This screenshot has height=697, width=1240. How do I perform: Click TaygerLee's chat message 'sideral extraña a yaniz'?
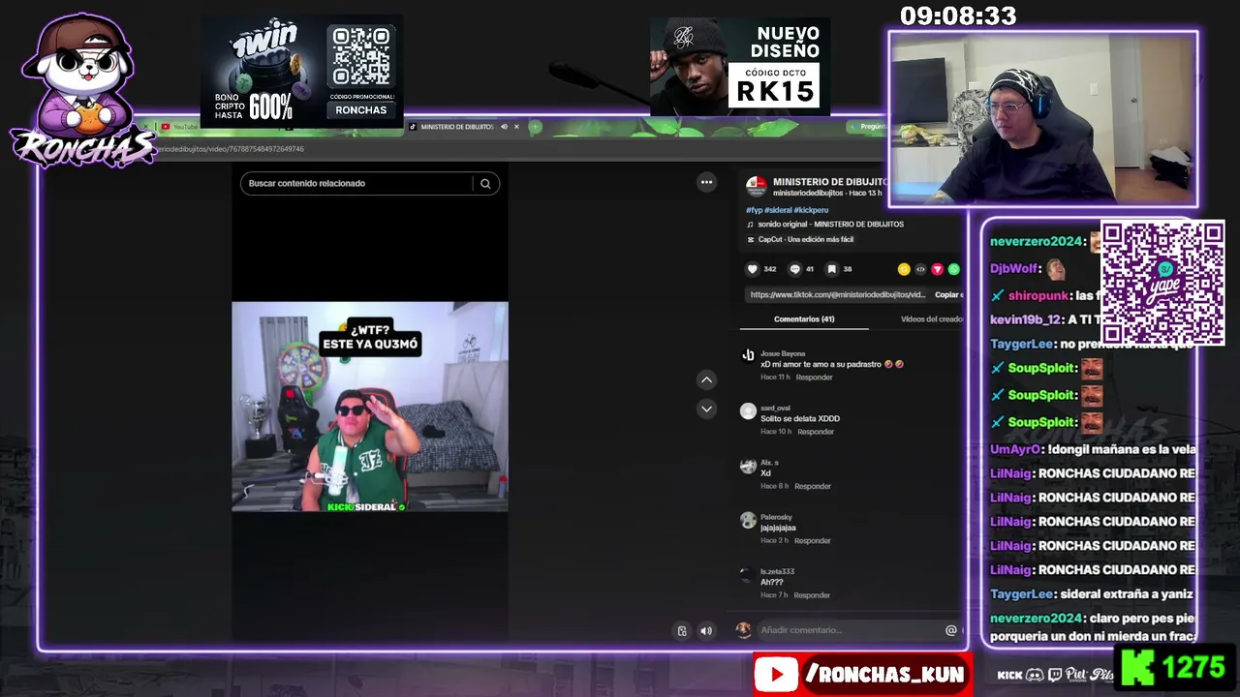click(x=1127, y=594)
